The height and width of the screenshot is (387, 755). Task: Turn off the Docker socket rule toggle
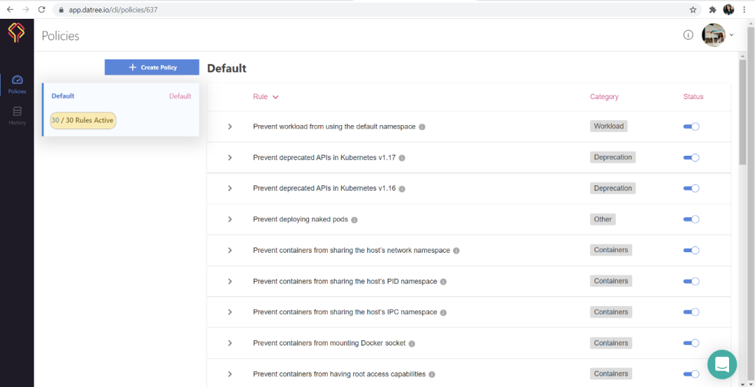[x=691, y=343]
